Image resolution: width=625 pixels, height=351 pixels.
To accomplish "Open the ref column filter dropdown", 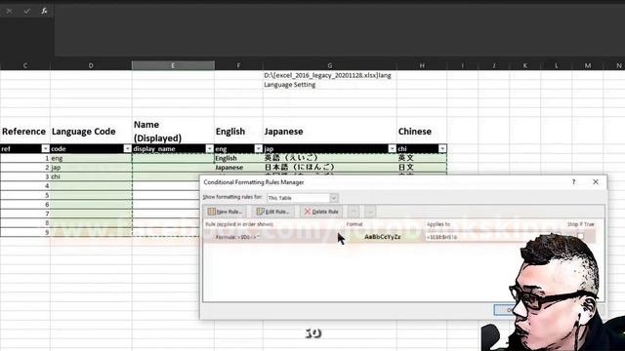I will pyautogui.click(x=46, y=148).
